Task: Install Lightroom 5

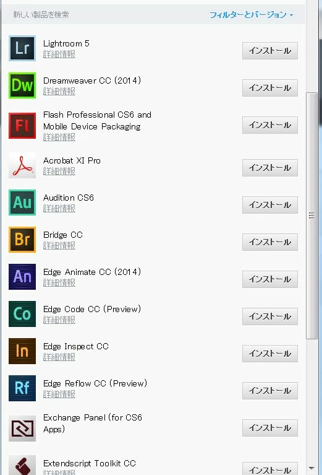Action: (270, 51)
